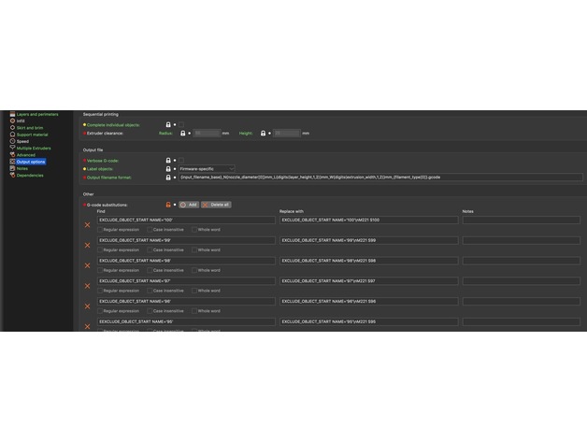Click the lock icon next to Verbose G-code
Viewport: 587px width, 441px height.
(168, 160)
